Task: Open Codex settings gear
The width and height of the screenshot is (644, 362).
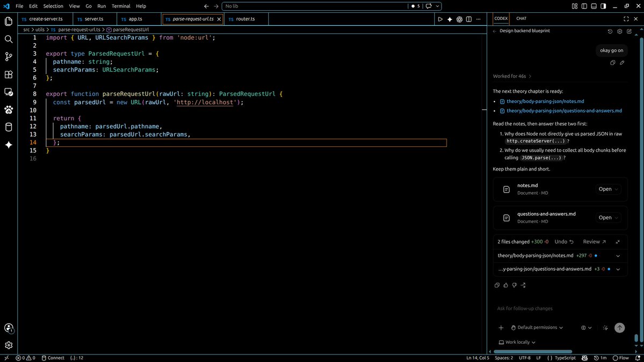Action: (620, 31)
